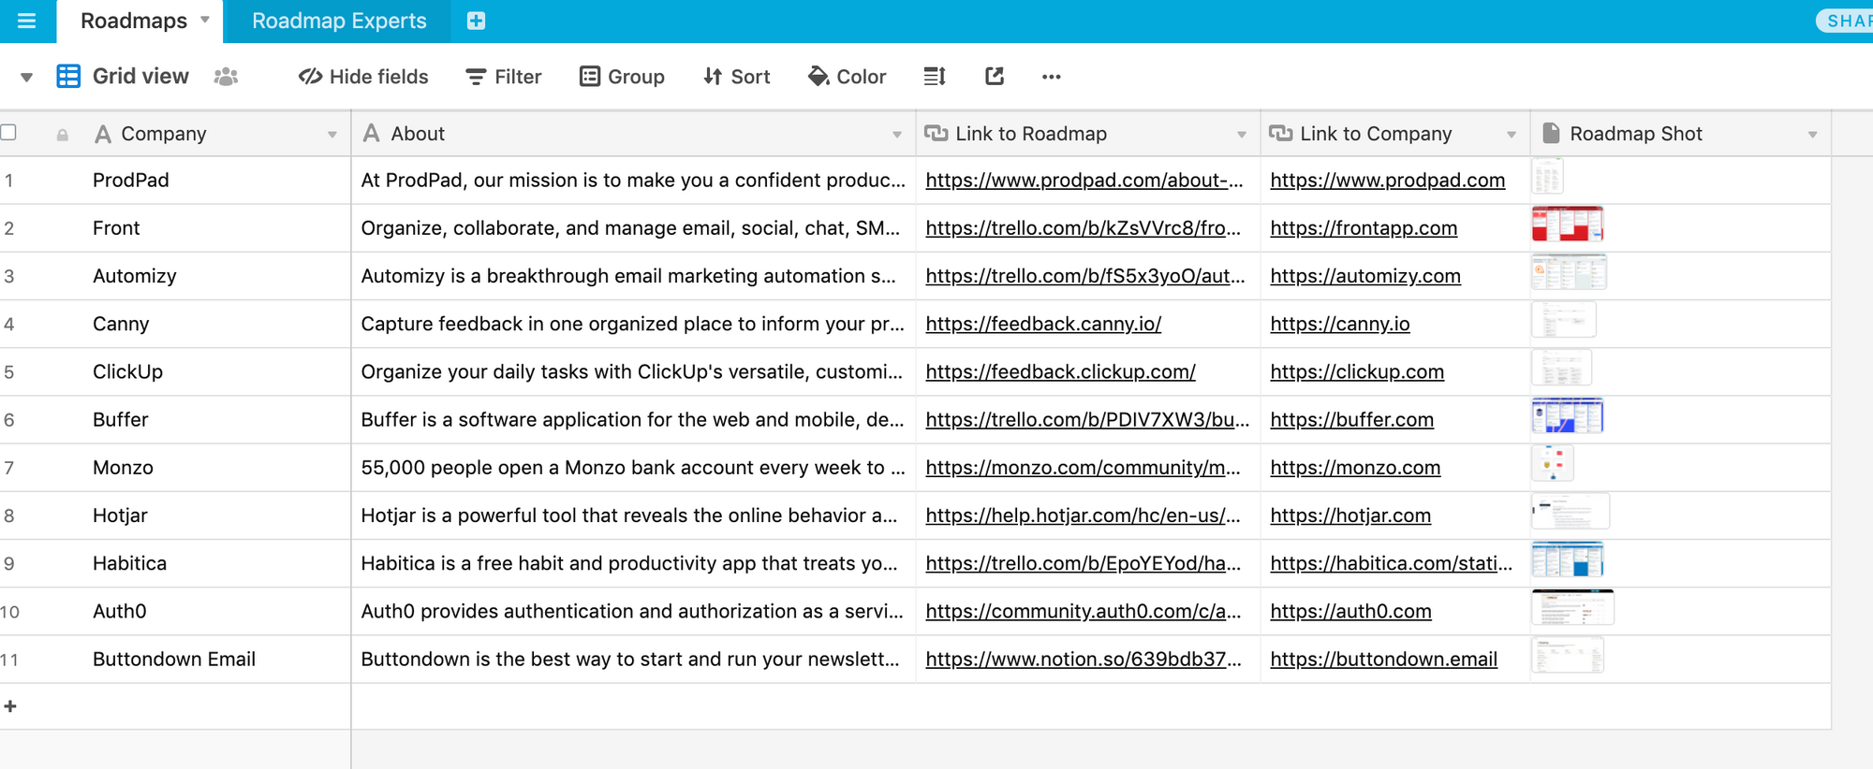Screen dimensions: 1873x769
Task: Open the Color options
Action: pos(847,77)
